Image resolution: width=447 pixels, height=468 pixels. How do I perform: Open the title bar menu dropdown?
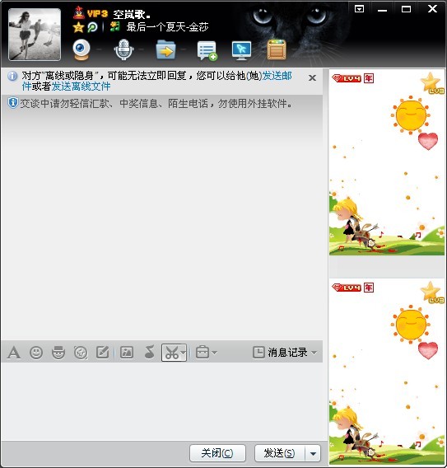tap(359, 9)
